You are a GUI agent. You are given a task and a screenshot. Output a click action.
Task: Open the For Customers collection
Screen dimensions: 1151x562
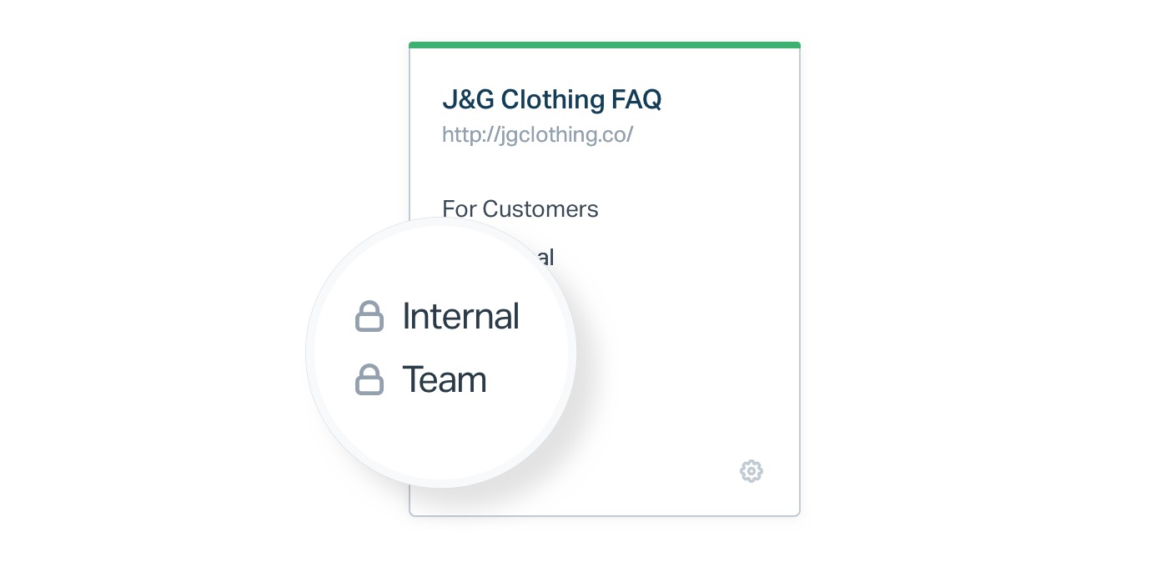[520, 208]
